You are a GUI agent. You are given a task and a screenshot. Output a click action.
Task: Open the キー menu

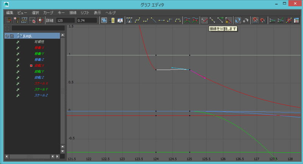(61, 13)
